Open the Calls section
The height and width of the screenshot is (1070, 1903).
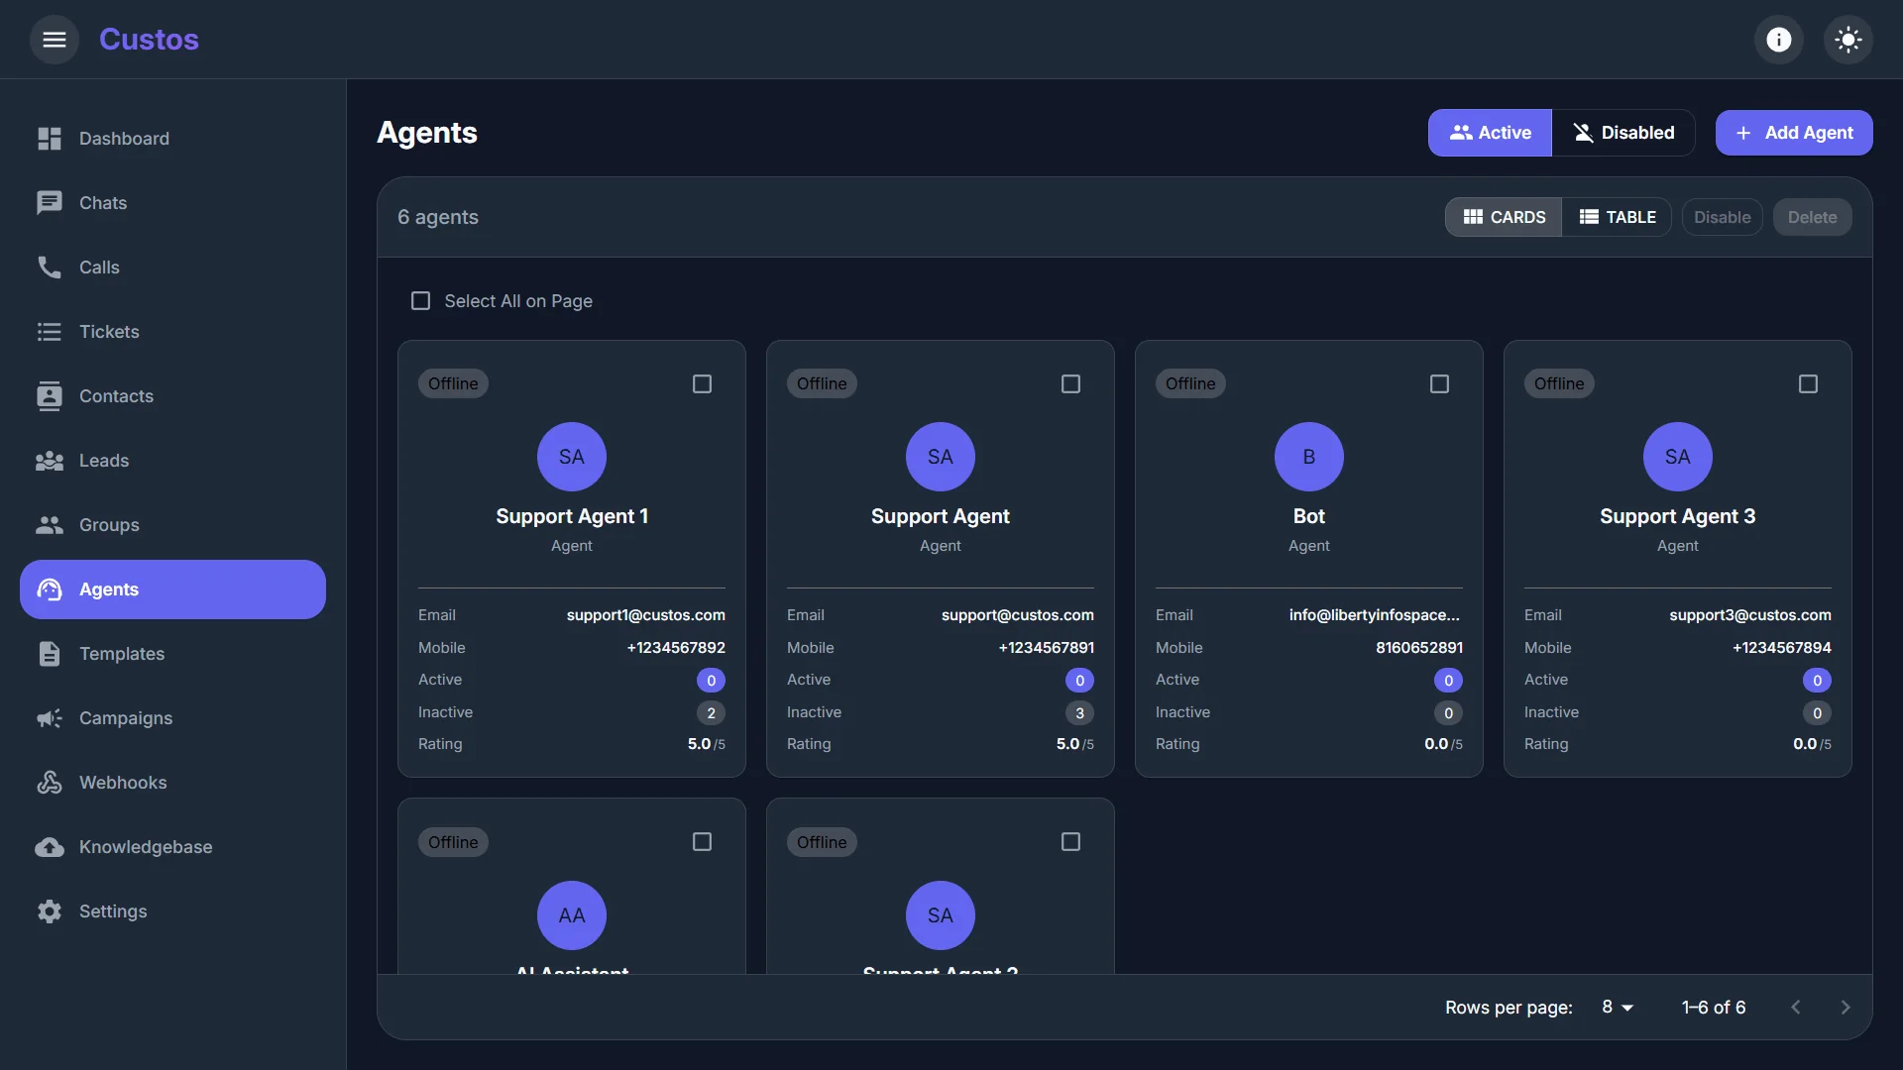(172, 267)
